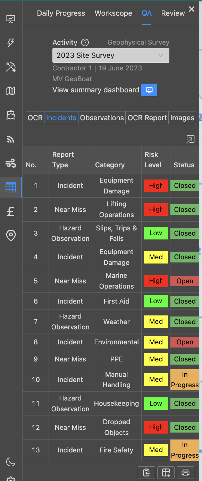Click the blue summary dashboard button
This screenshot has width=202, height=481.
(149, 90)
